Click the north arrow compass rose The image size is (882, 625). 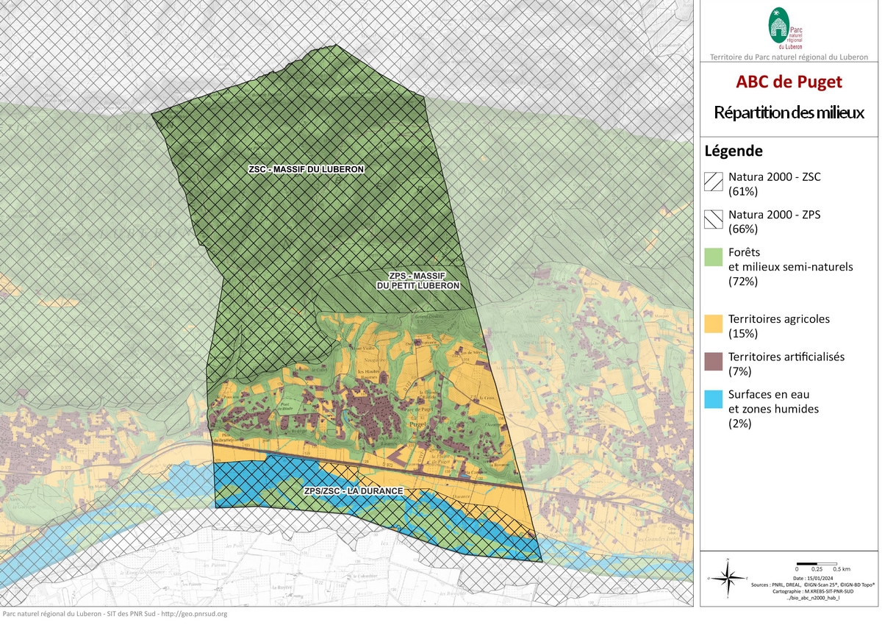(727, 579)
